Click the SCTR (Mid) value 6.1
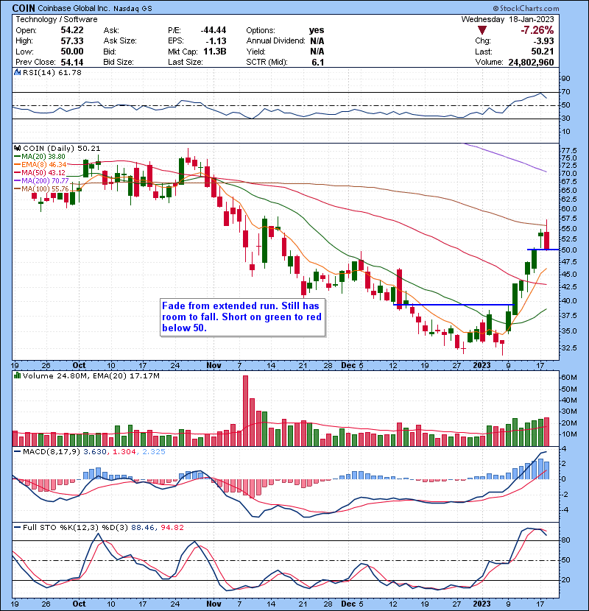The height and width of the screenshot is (611, 589). tap(318, 63)
